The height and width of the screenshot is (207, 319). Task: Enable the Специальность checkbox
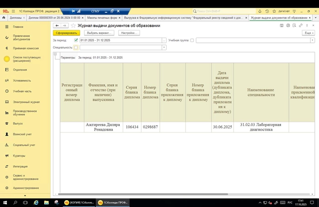point(76,47)
